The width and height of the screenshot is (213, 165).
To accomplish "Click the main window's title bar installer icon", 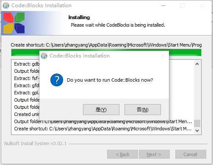I will 6,5.
